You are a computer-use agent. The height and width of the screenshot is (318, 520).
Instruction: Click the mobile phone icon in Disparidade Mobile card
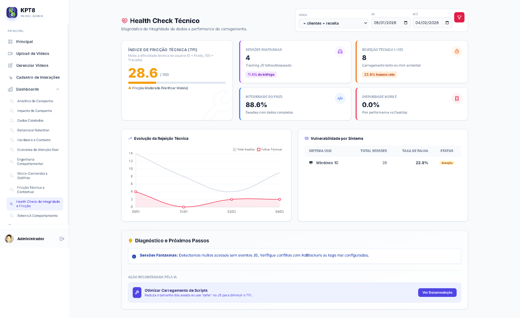point(457,99)
